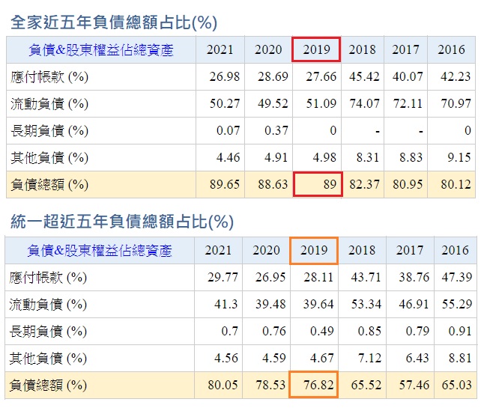
Task: Click the 統一超近五年負債總額占比(%) title
Action: (122, 222)
